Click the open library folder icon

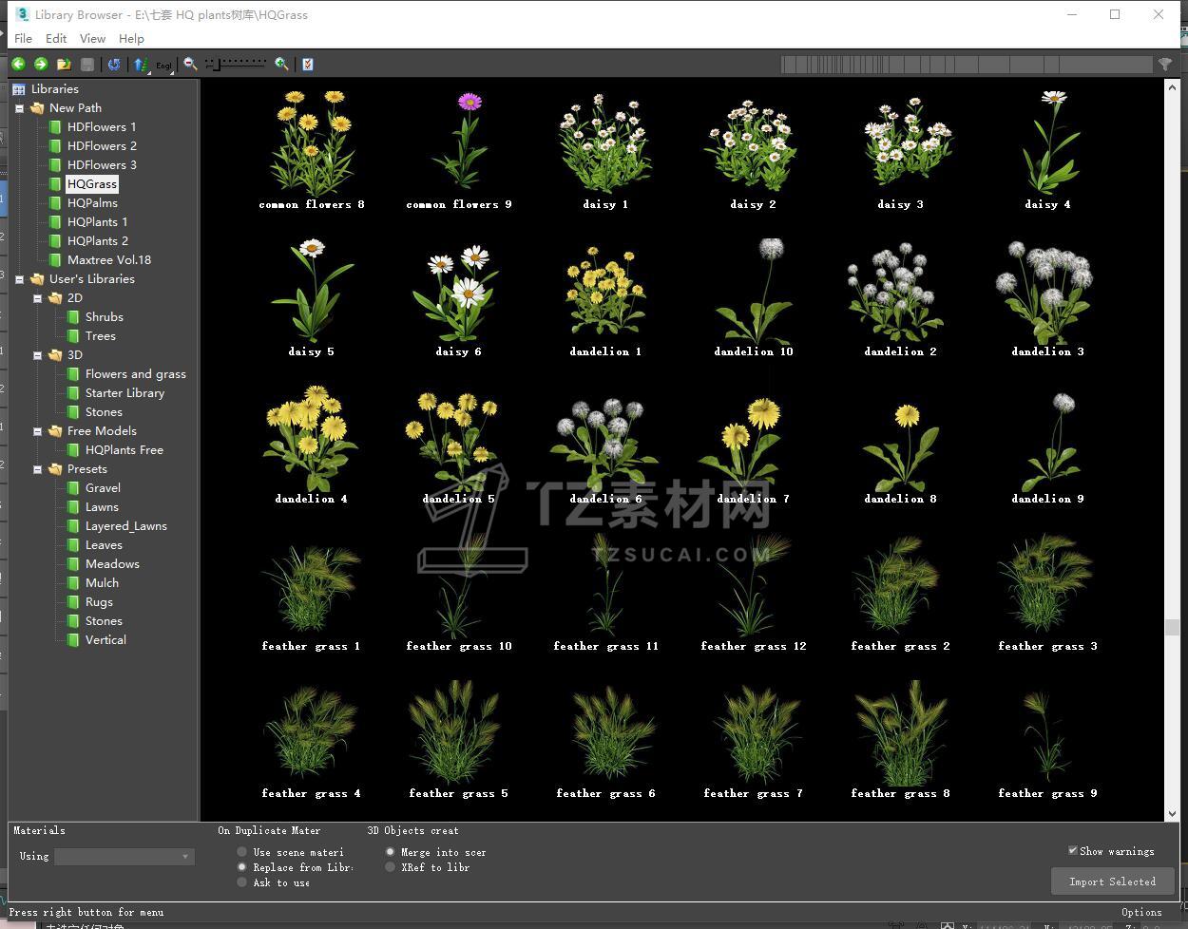64,64
